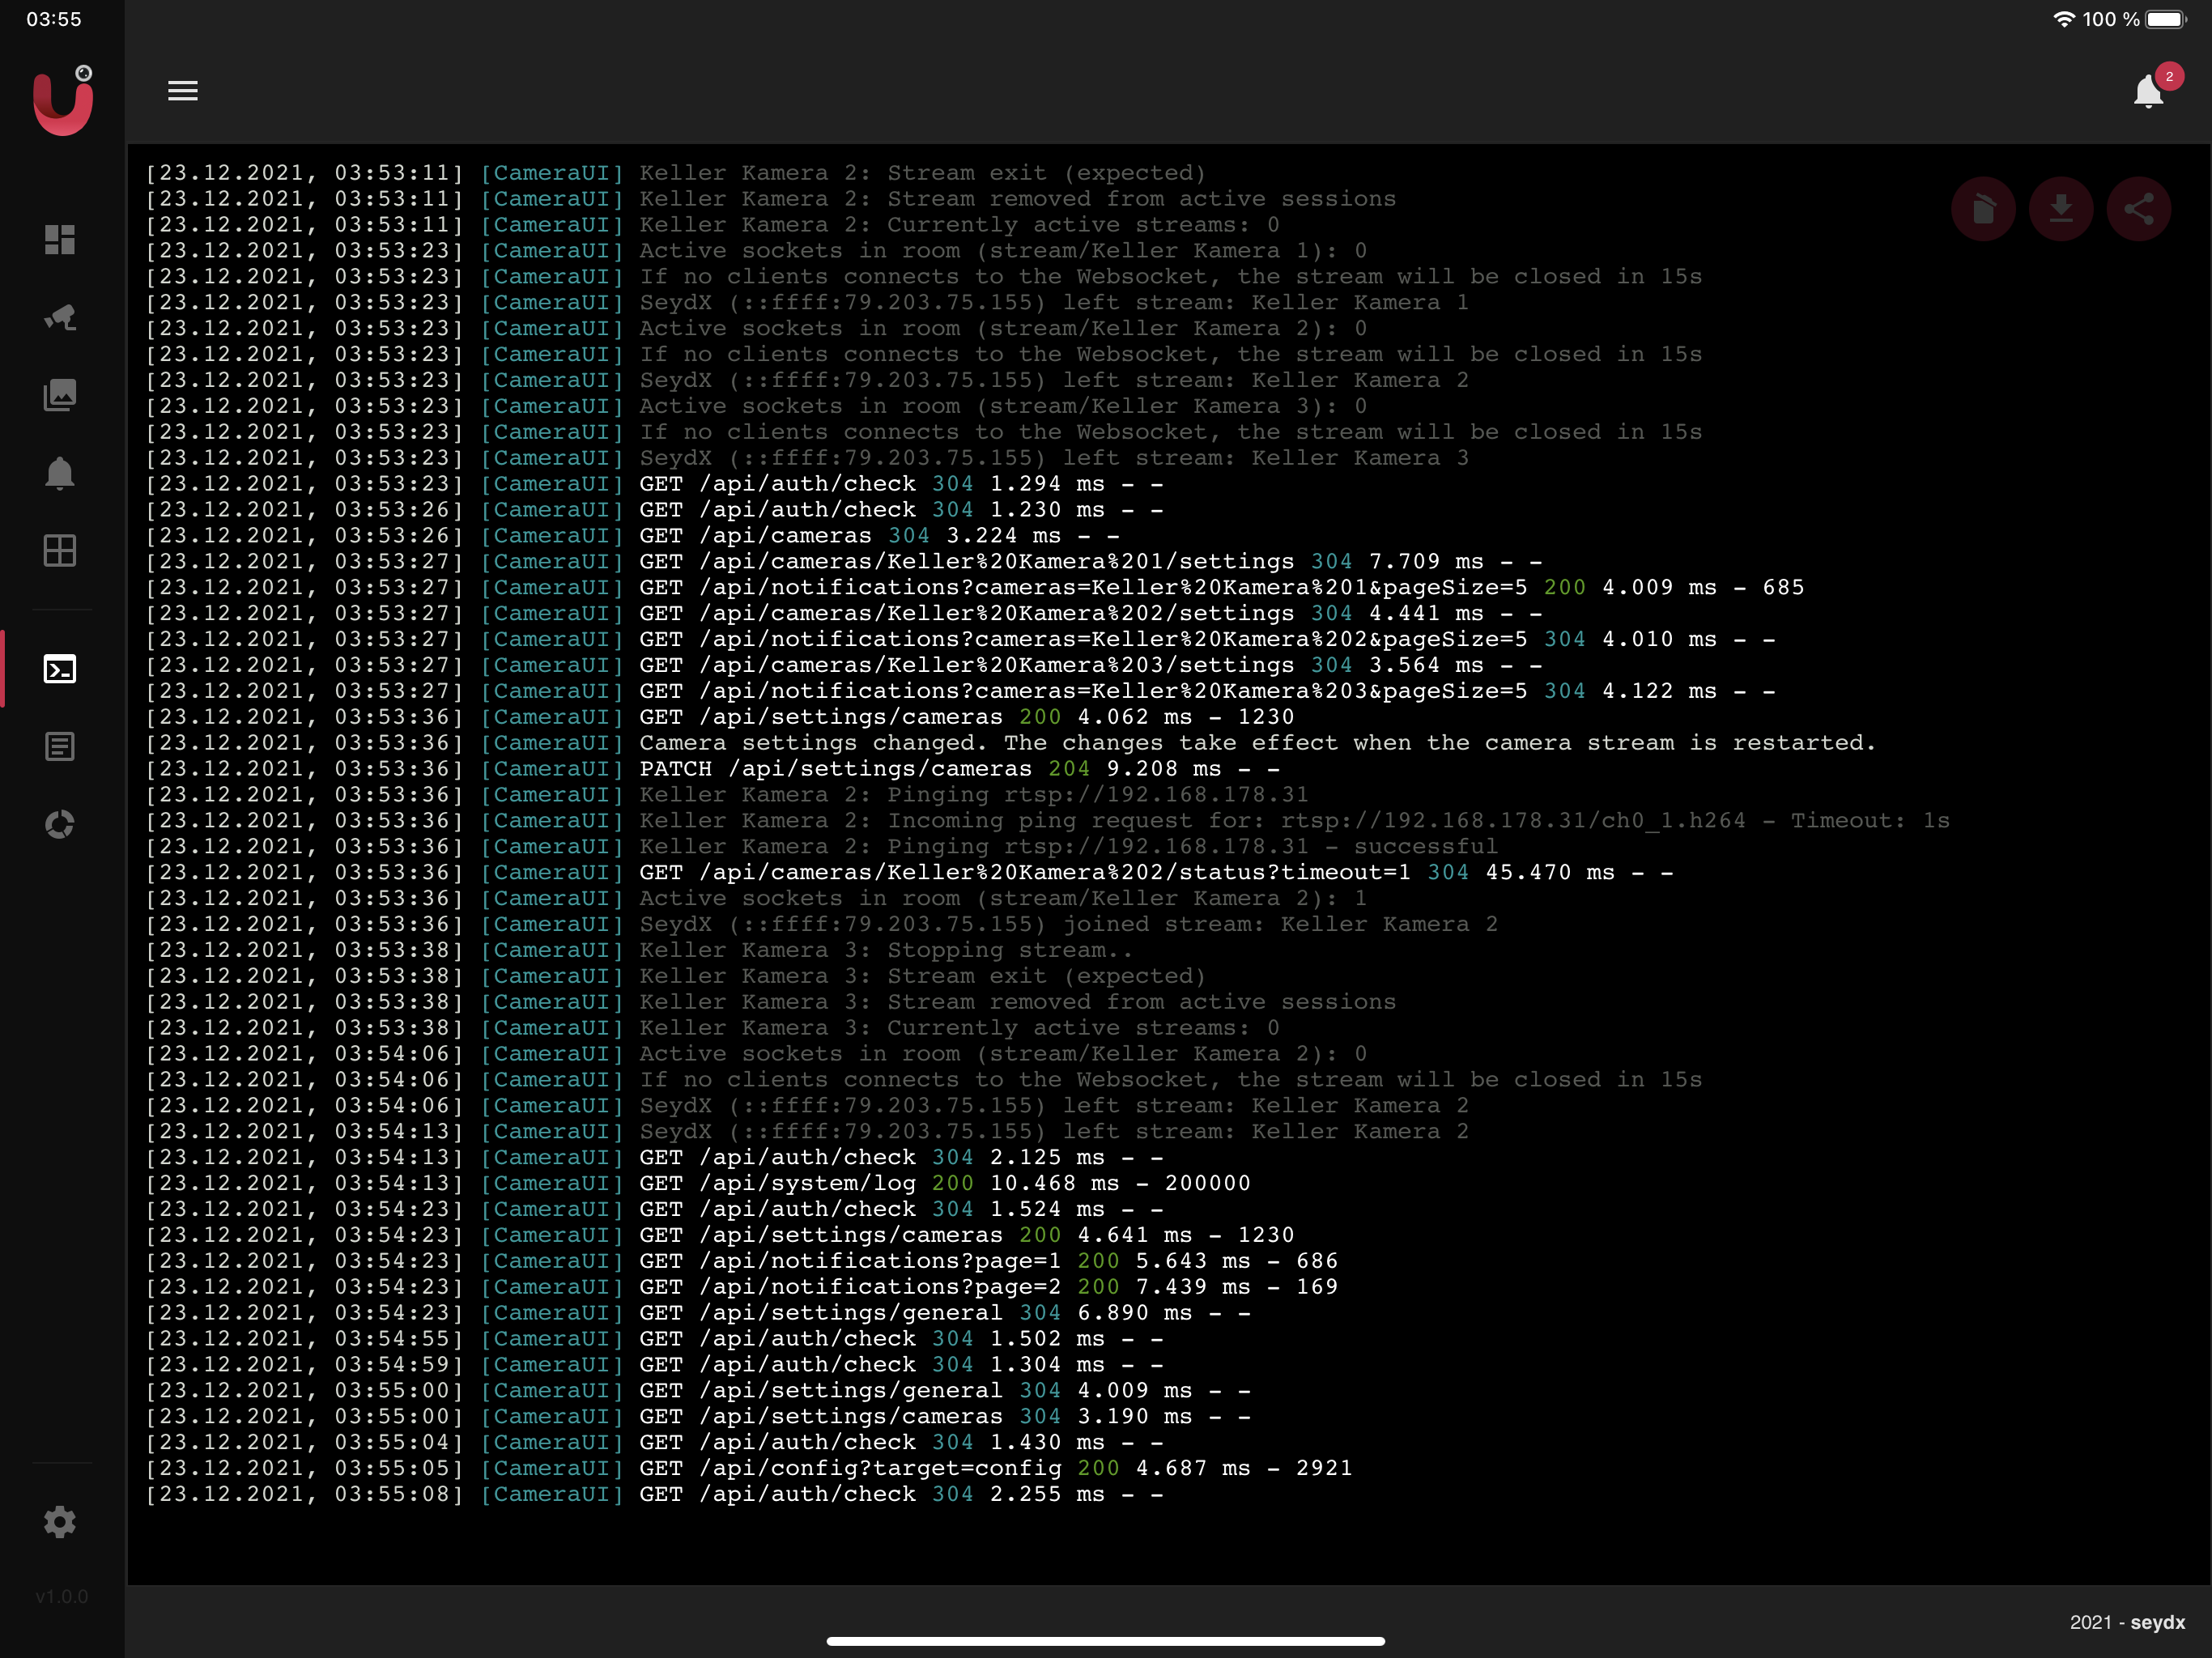
Task: Open the notification bell in top bar
Action: pyautogui.click(x=2147, y=92)
